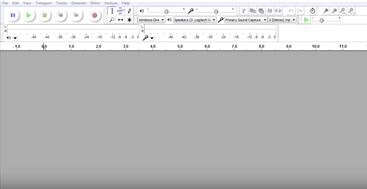Viewport: 367px width, 189px height.
Task: Open the Analyze menu
Action: (111, 3)
